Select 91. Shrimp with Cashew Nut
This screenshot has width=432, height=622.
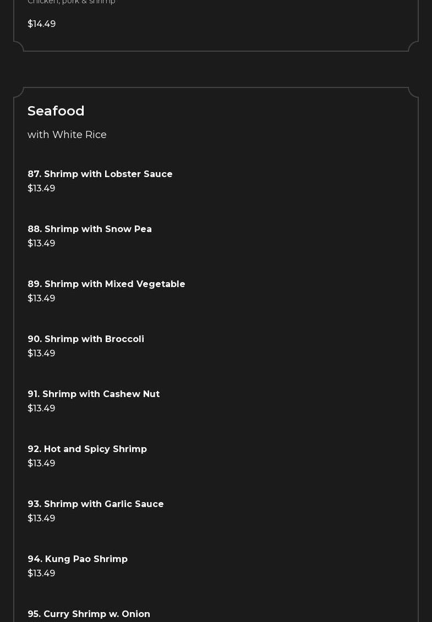(x=94, y=394)
